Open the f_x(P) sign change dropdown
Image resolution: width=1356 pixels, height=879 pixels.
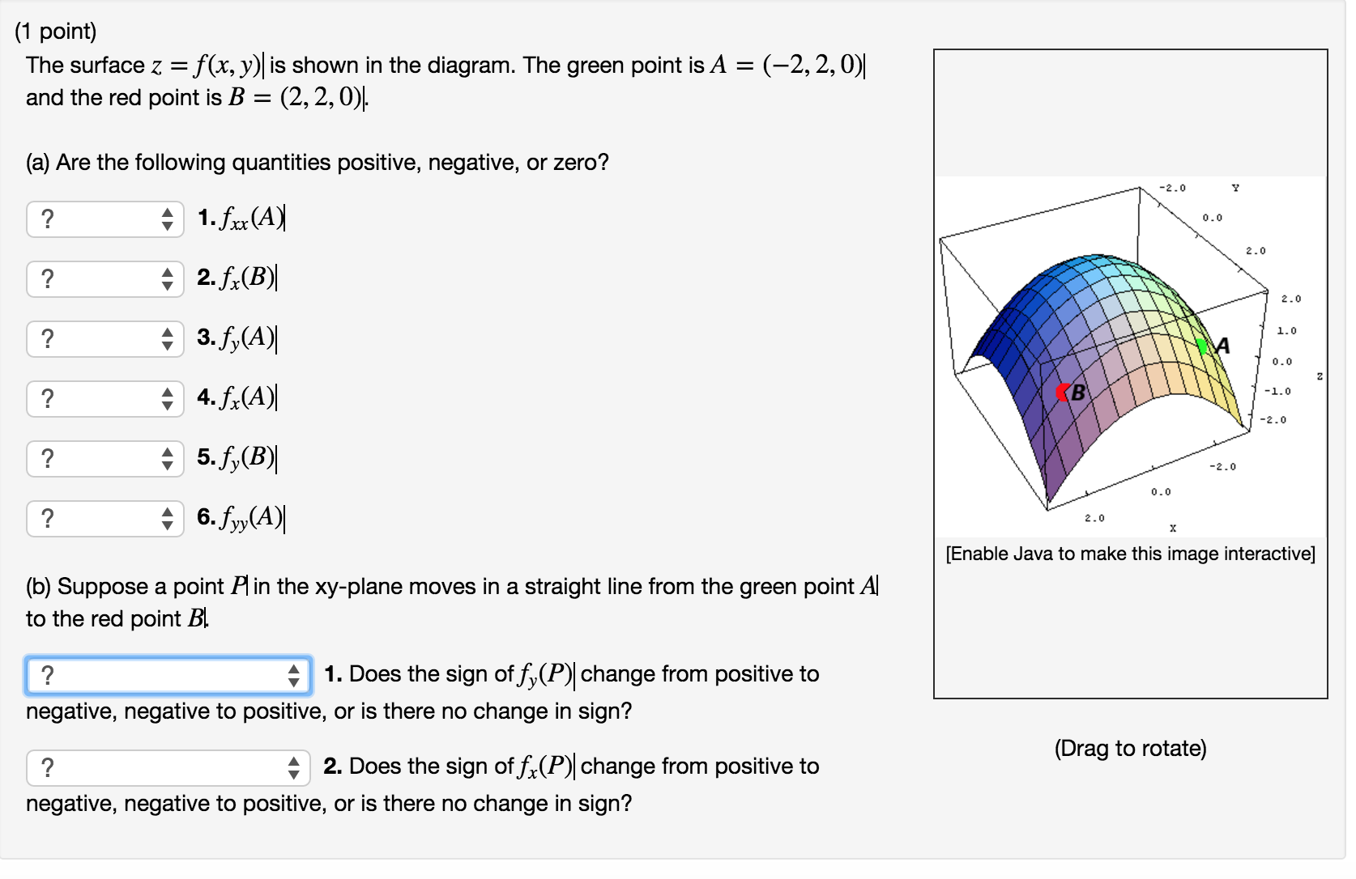[x=168, y=768]
